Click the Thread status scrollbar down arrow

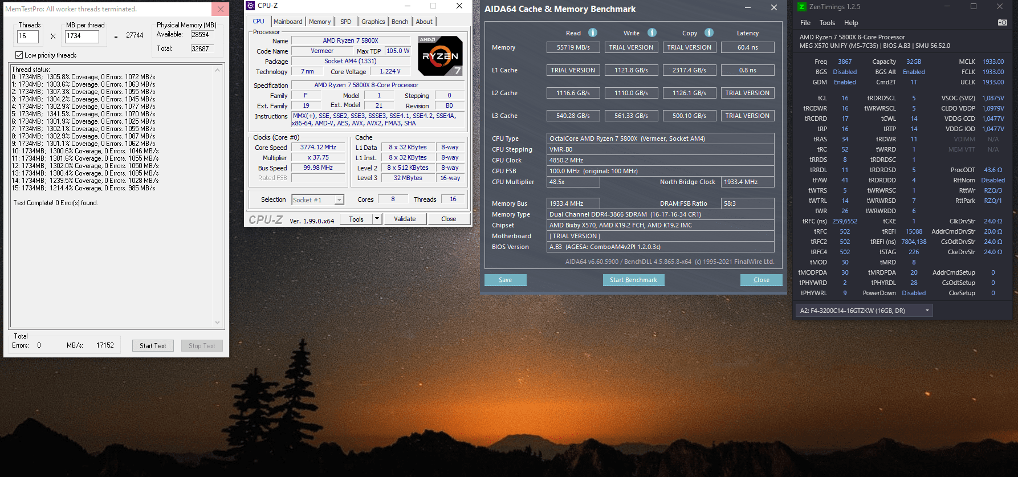217,322
